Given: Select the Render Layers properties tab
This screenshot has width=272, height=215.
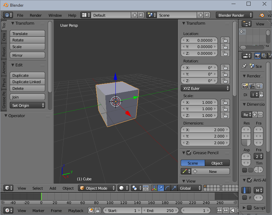Looking at the screenshot, I should pyautogui.click(x=264, y=56).
